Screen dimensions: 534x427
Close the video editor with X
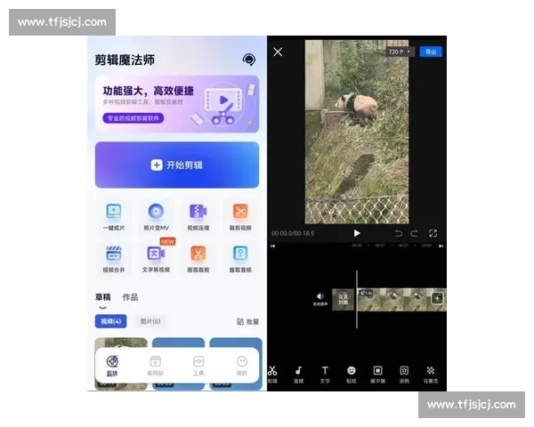click(x=278, y=52)
